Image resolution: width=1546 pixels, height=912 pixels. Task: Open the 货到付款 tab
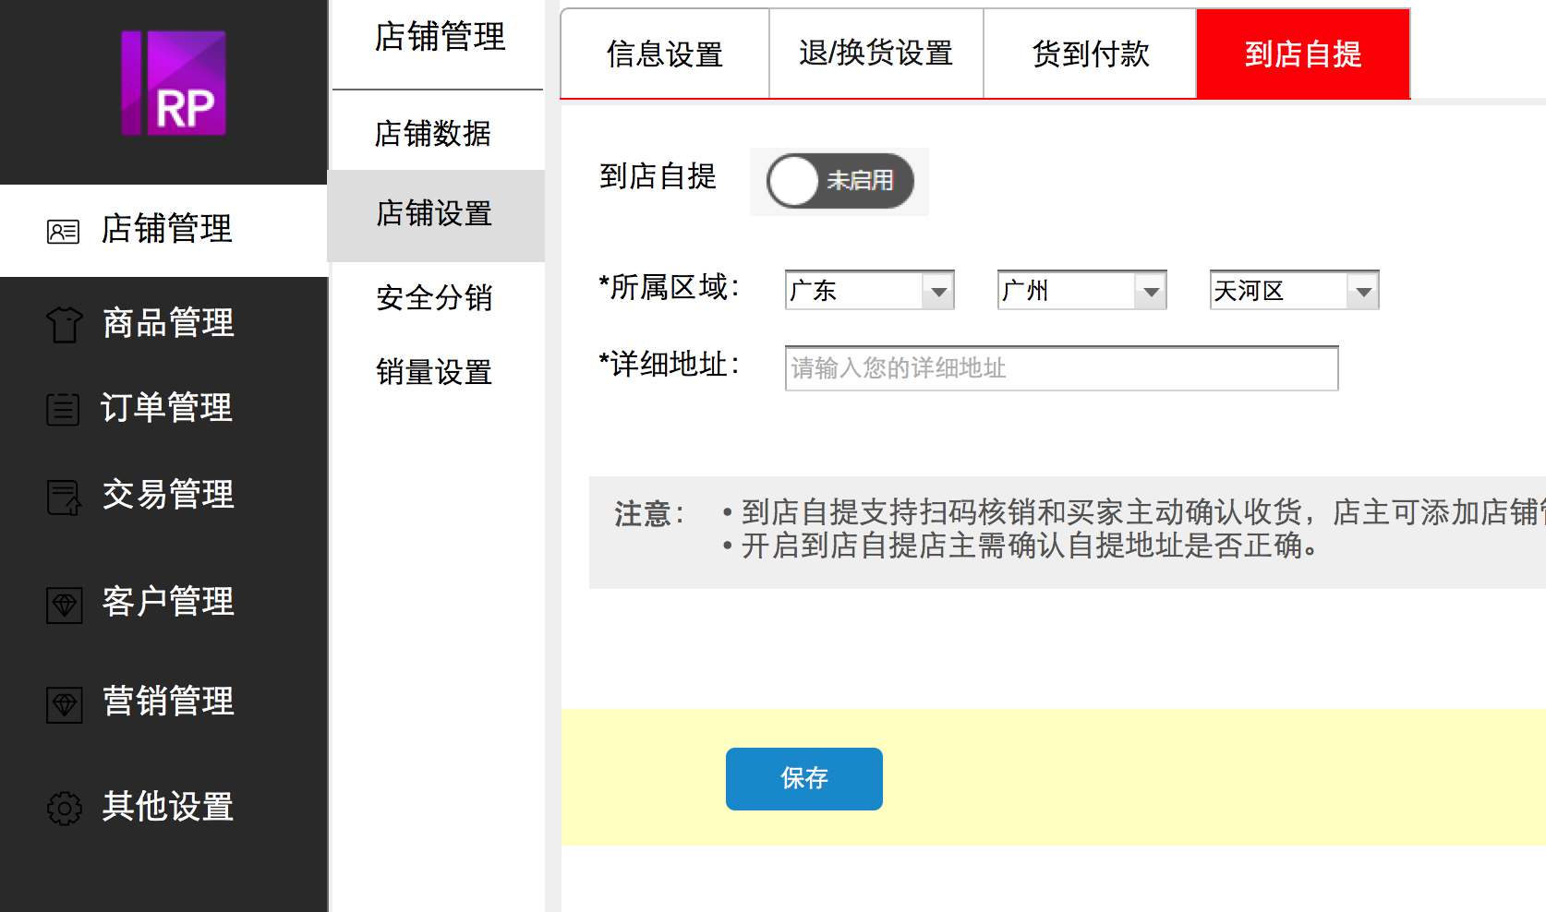[x=1090, y=54]
